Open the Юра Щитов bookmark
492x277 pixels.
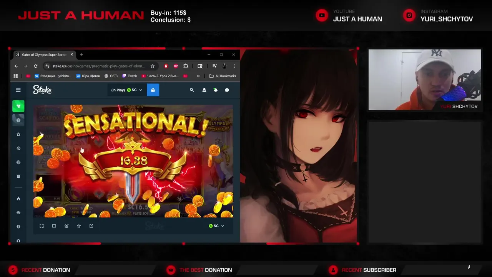(x=88, y=76)
